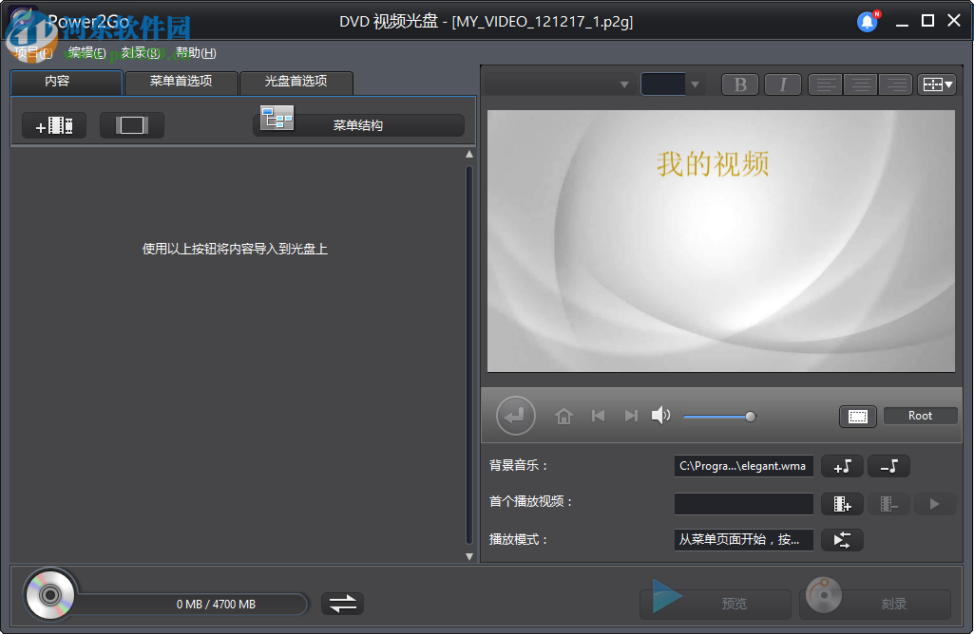Remove background music with the -♪ icon
The image size is (974, 634).
click(x=888, y=466)
